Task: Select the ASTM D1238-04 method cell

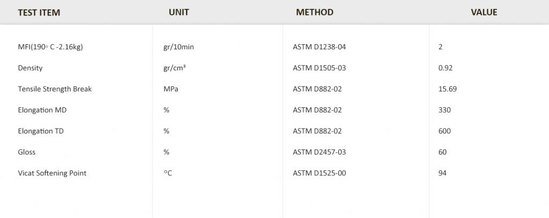Action: tap(319, 47)
